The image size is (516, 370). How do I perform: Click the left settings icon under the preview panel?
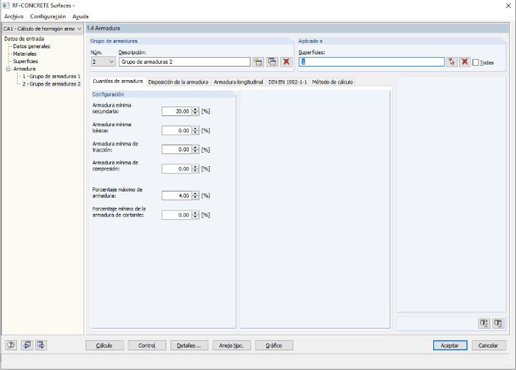(483, 323)
